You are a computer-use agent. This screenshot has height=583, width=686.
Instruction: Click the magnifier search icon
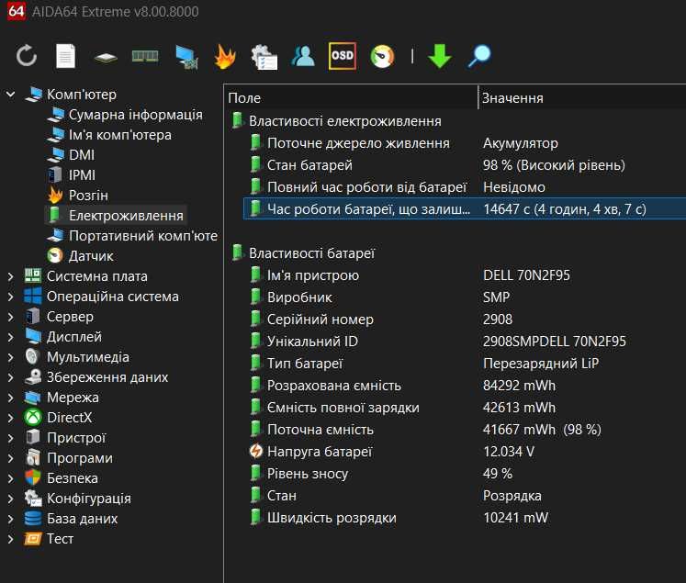[479, 56]
